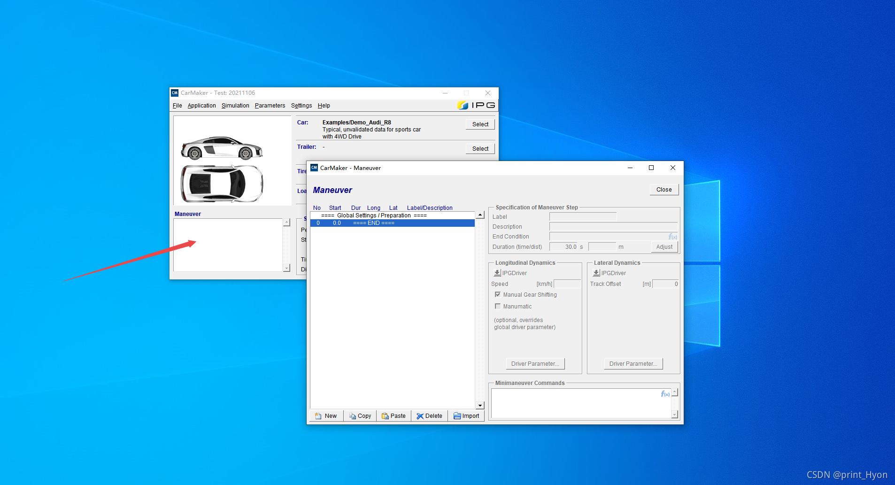Click the f(x) icon in Minimaneuver Commands
Screen dimensions: 895x485
click(665, 394)
